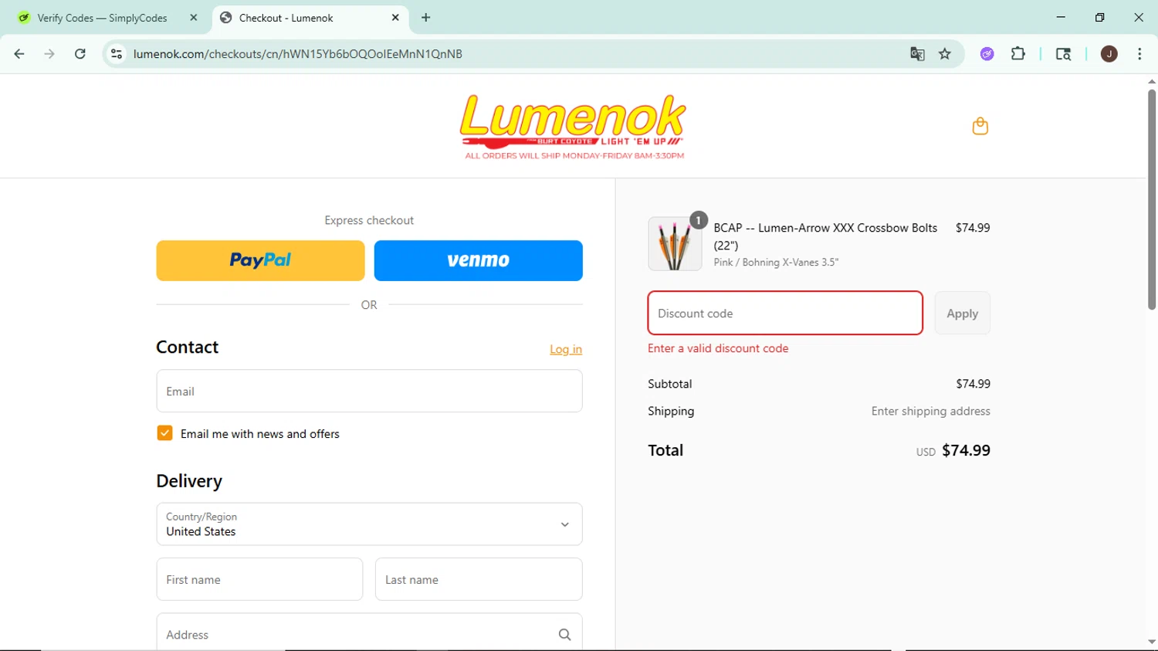
Task: Open the extensions puzzle icon
Action: pos(1018,54)
